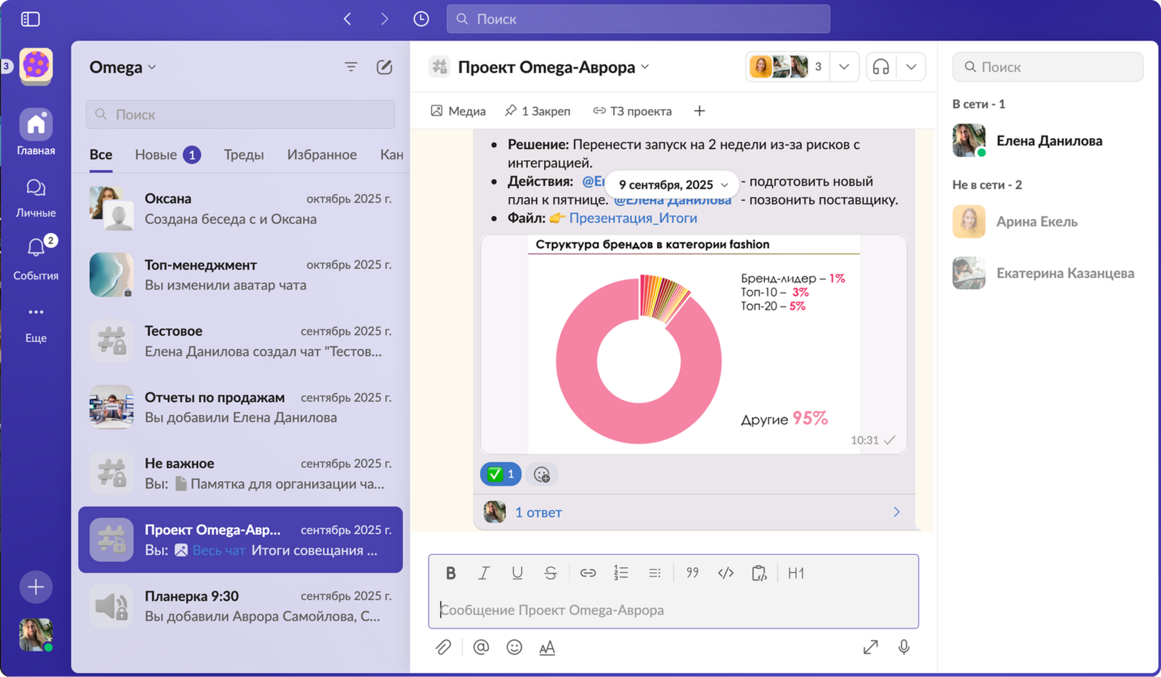Open the Топ-менеджмент chat
The image size is (1161, 677).
[x=240, y=274]
